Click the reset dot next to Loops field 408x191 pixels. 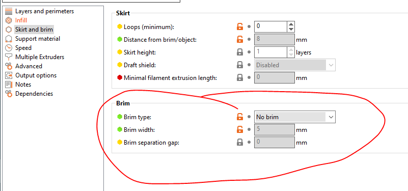point(249,26)
